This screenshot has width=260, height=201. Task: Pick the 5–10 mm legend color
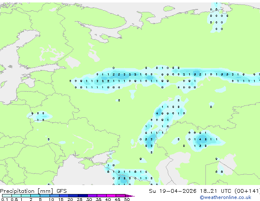(45, 196)
